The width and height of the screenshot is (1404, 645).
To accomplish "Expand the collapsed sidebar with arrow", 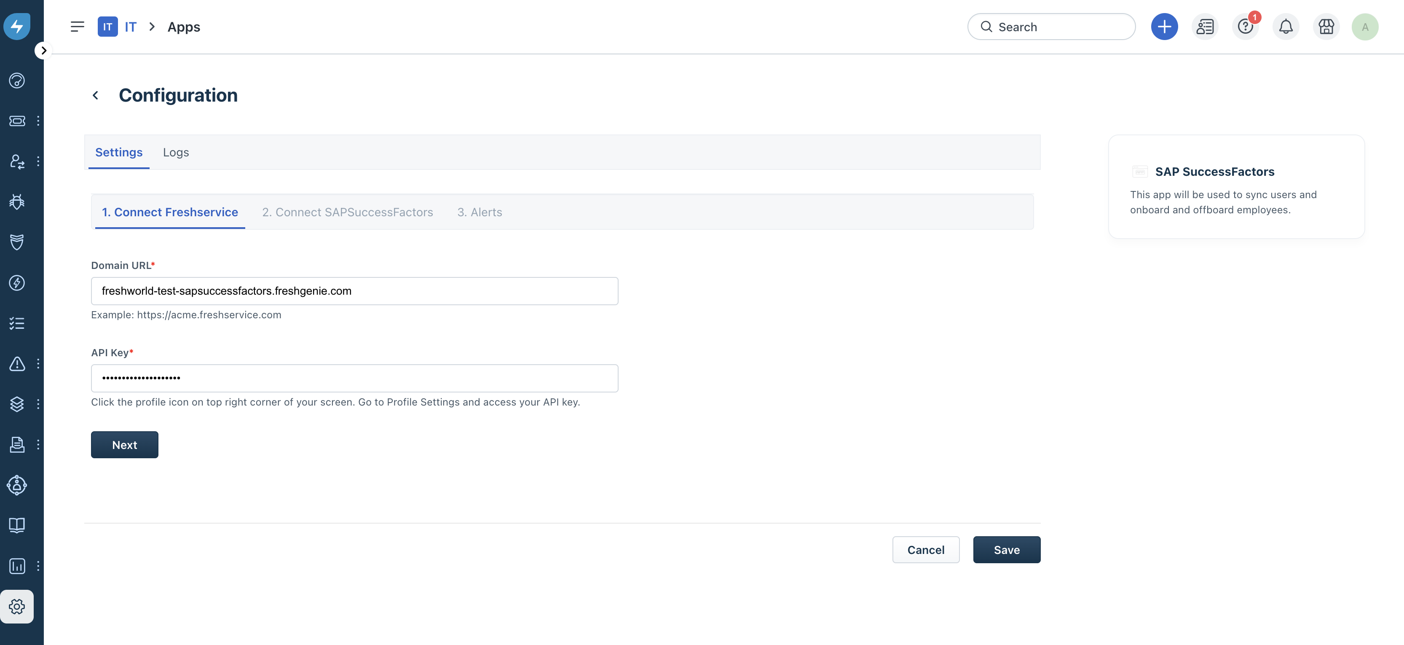I will click(x=43, y=51).
